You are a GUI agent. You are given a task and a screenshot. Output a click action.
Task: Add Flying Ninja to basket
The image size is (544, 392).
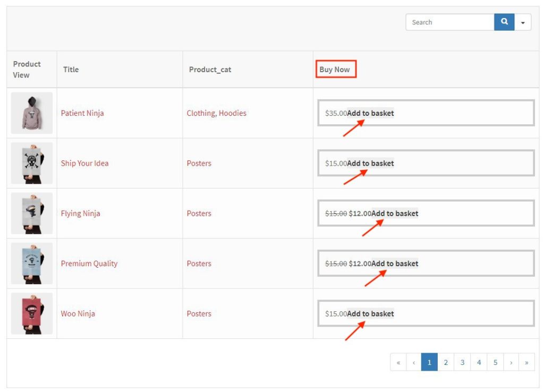click(x=395, y=214)
